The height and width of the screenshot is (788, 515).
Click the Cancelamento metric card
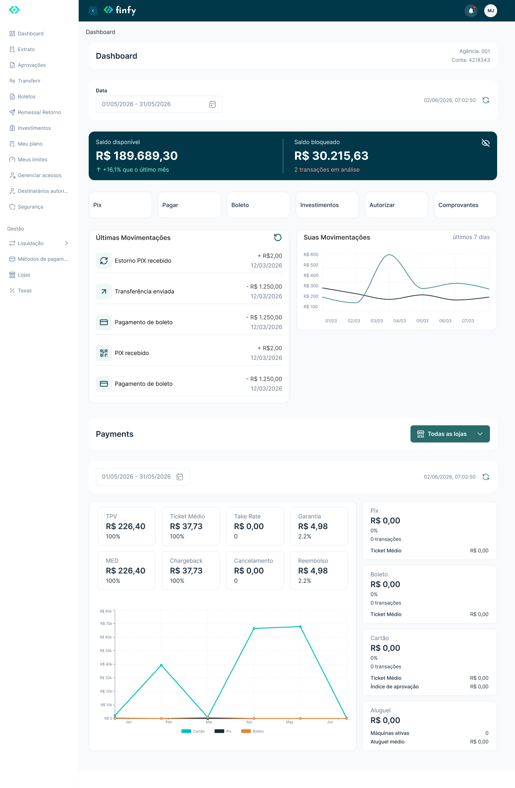point(255,570)
